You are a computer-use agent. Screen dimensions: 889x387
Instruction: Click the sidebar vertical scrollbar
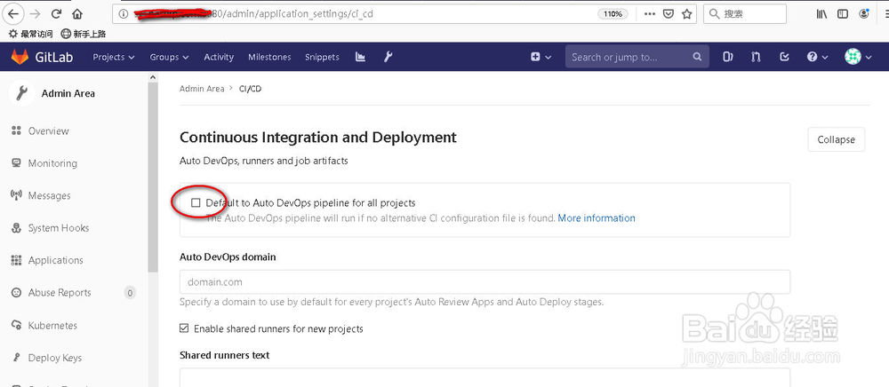coord(153,176)
